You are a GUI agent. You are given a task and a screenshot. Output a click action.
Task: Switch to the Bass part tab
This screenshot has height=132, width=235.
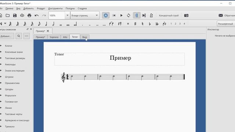(85, 37)
